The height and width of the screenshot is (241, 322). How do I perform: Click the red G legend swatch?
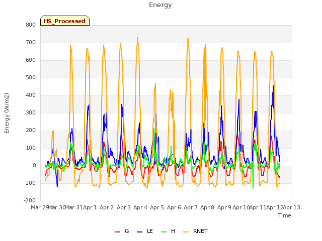(x=117, y=232)
